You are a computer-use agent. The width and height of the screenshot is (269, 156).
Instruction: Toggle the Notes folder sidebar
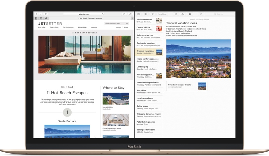138,14
